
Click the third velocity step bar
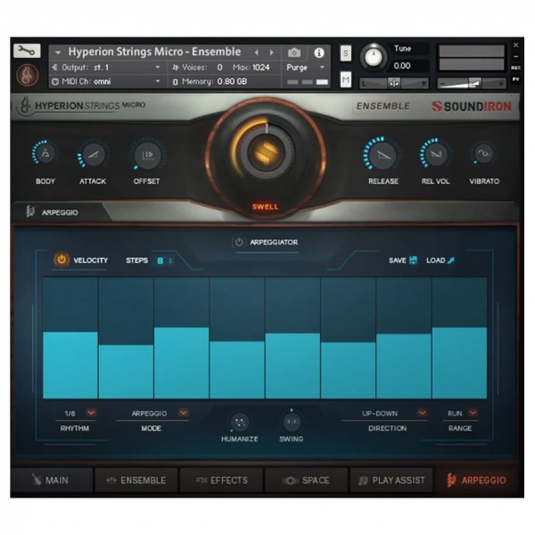(182, 338)
